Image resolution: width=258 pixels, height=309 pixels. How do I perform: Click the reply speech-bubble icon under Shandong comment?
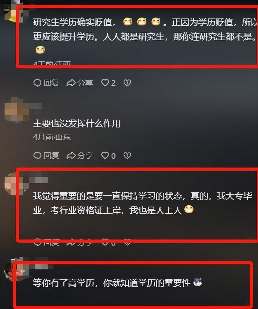37,156
